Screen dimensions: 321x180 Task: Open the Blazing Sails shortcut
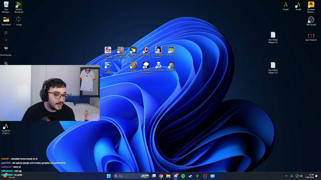click(158, 67)
